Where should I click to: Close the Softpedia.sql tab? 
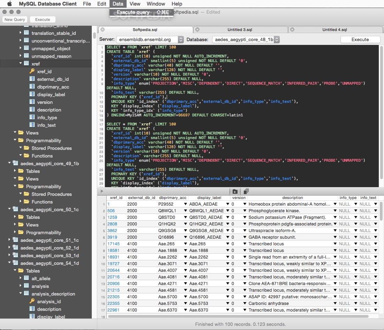[103, 30]
